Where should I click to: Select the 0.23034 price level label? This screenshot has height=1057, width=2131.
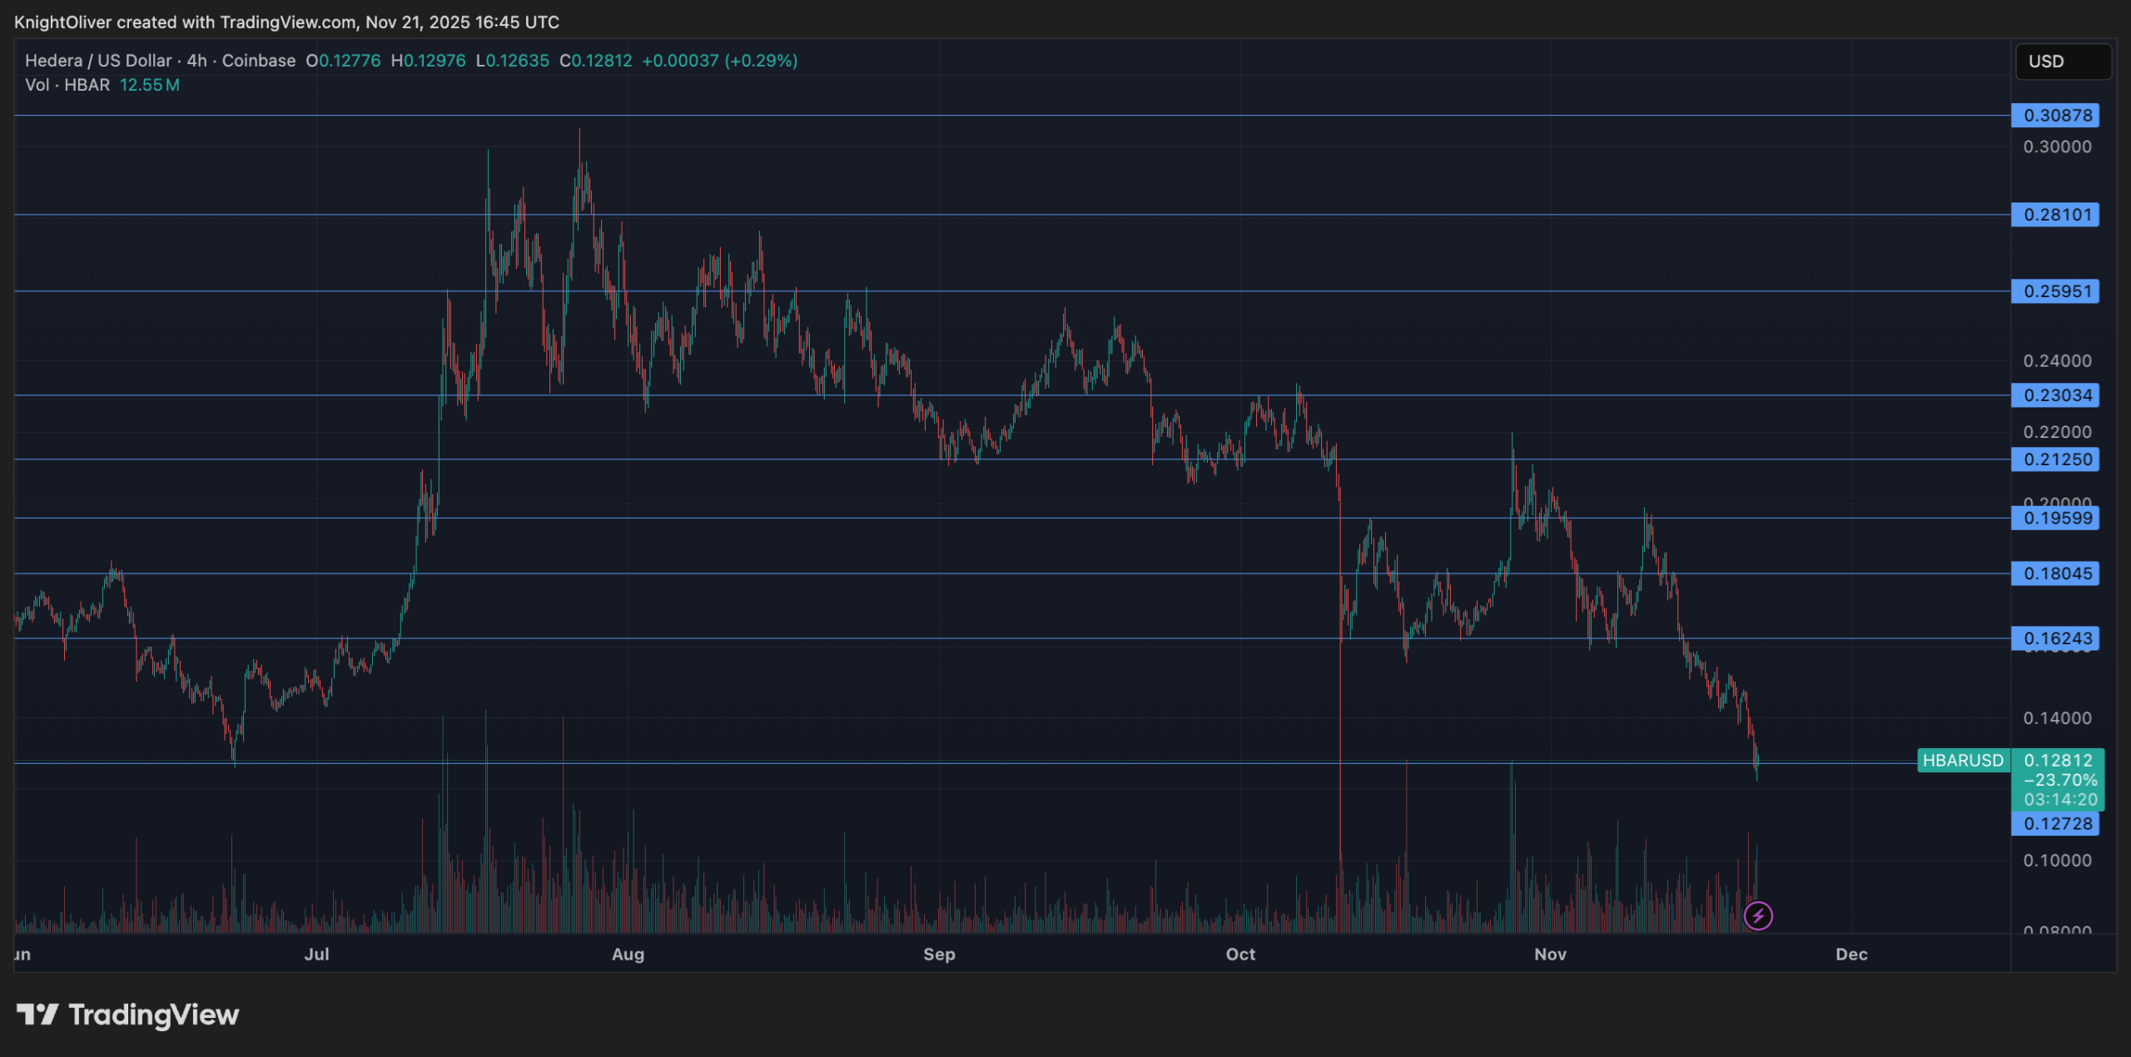(x=2054, y=395)
